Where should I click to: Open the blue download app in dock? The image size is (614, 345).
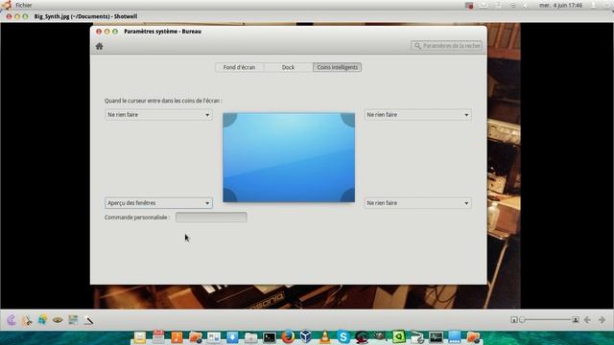click(x=232, y=337)
